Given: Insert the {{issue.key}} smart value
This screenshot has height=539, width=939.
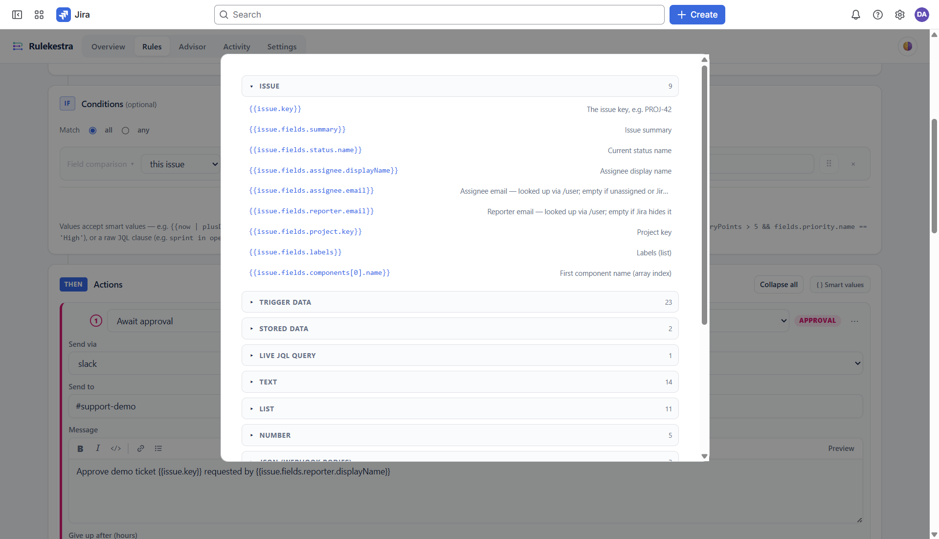Looking at the screenshot, I should click(460, 109).
